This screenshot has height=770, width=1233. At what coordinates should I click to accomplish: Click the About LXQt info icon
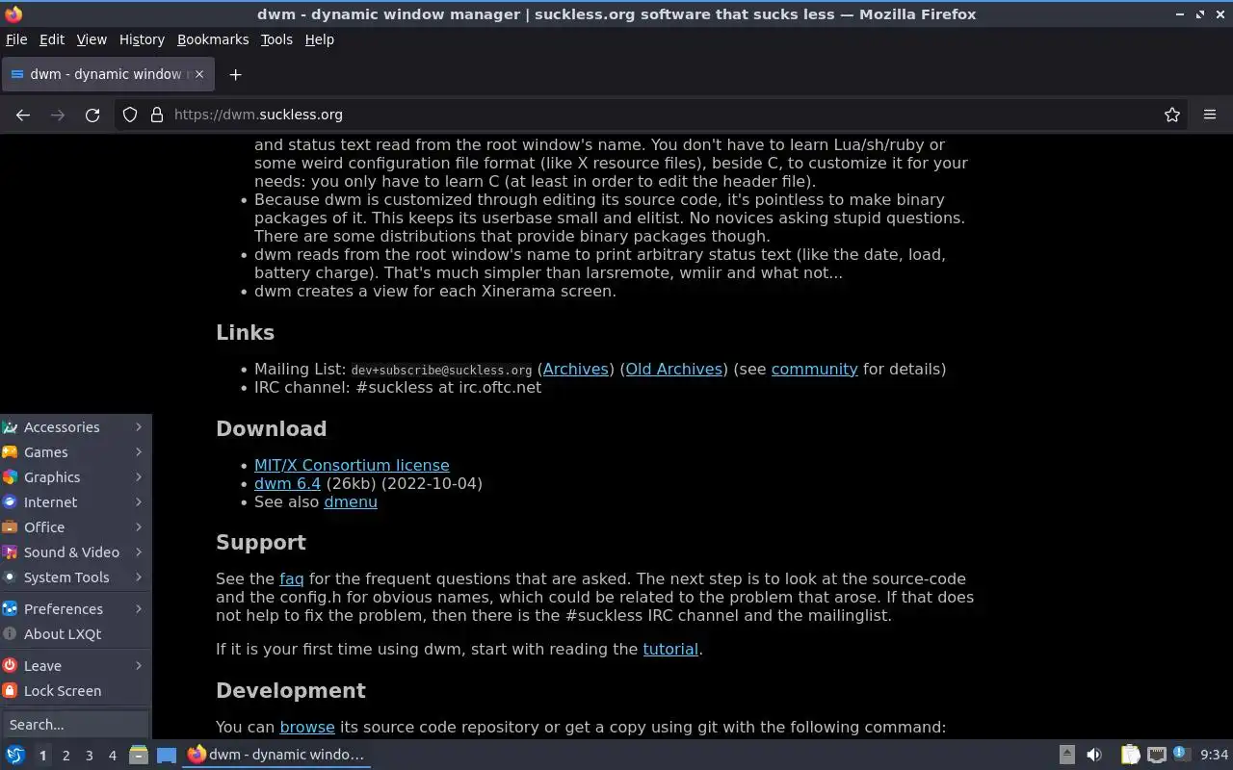(x=10, y=634)
